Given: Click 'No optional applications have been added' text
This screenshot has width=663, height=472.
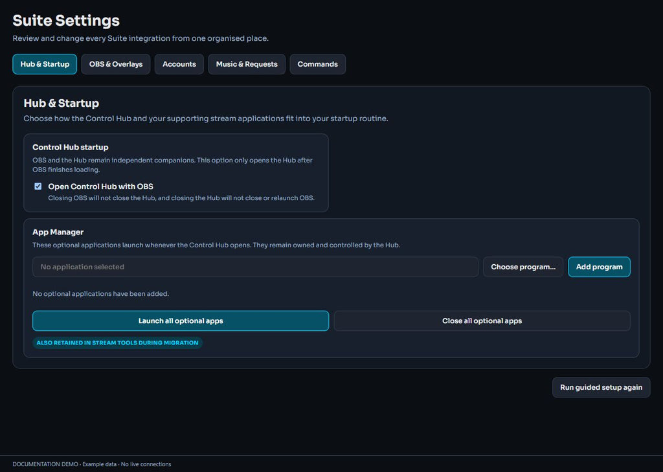Looking at the screenshot, I should point(100,293).
